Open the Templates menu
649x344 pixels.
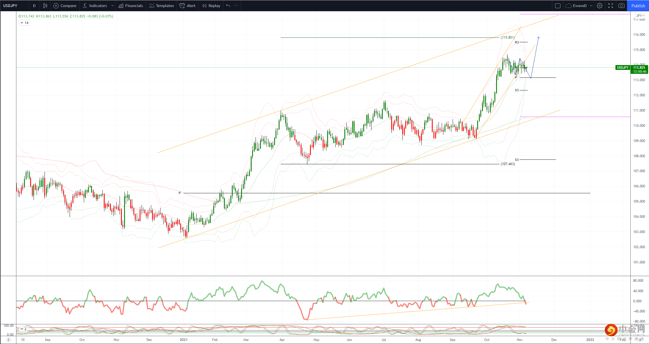point(161,6)
